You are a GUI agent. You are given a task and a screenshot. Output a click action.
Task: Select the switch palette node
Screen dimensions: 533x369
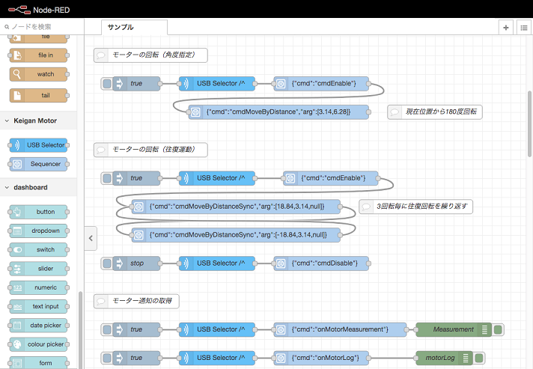coord(38,250)
